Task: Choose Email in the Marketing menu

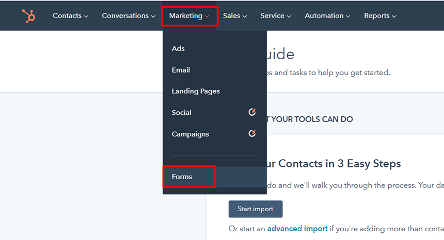Action: coord(215,70)
